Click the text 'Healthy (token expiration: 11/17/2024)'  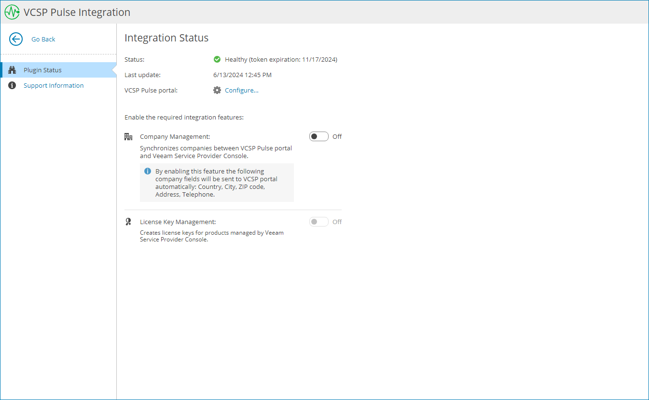point(281,60)
